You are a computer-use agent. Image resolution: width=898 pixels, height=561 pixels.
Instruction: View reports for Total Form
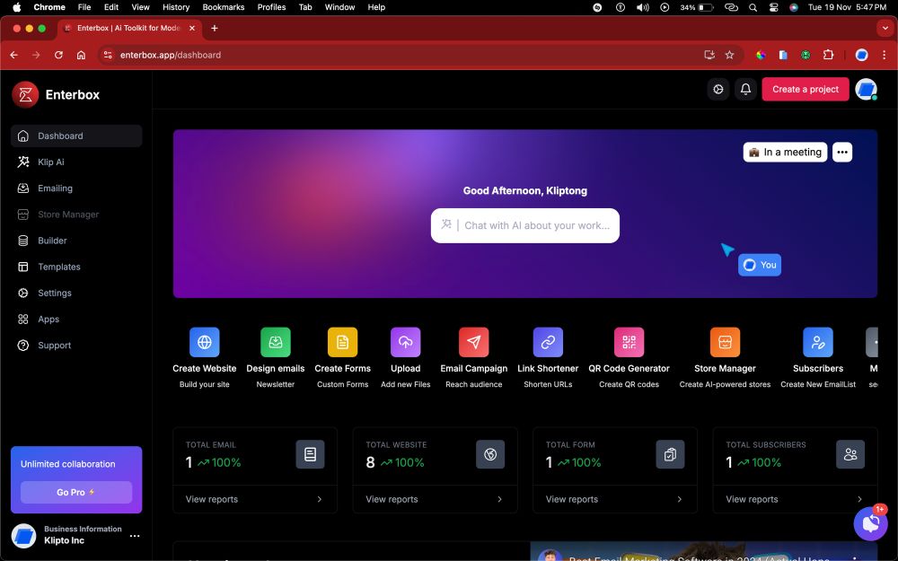614,499
